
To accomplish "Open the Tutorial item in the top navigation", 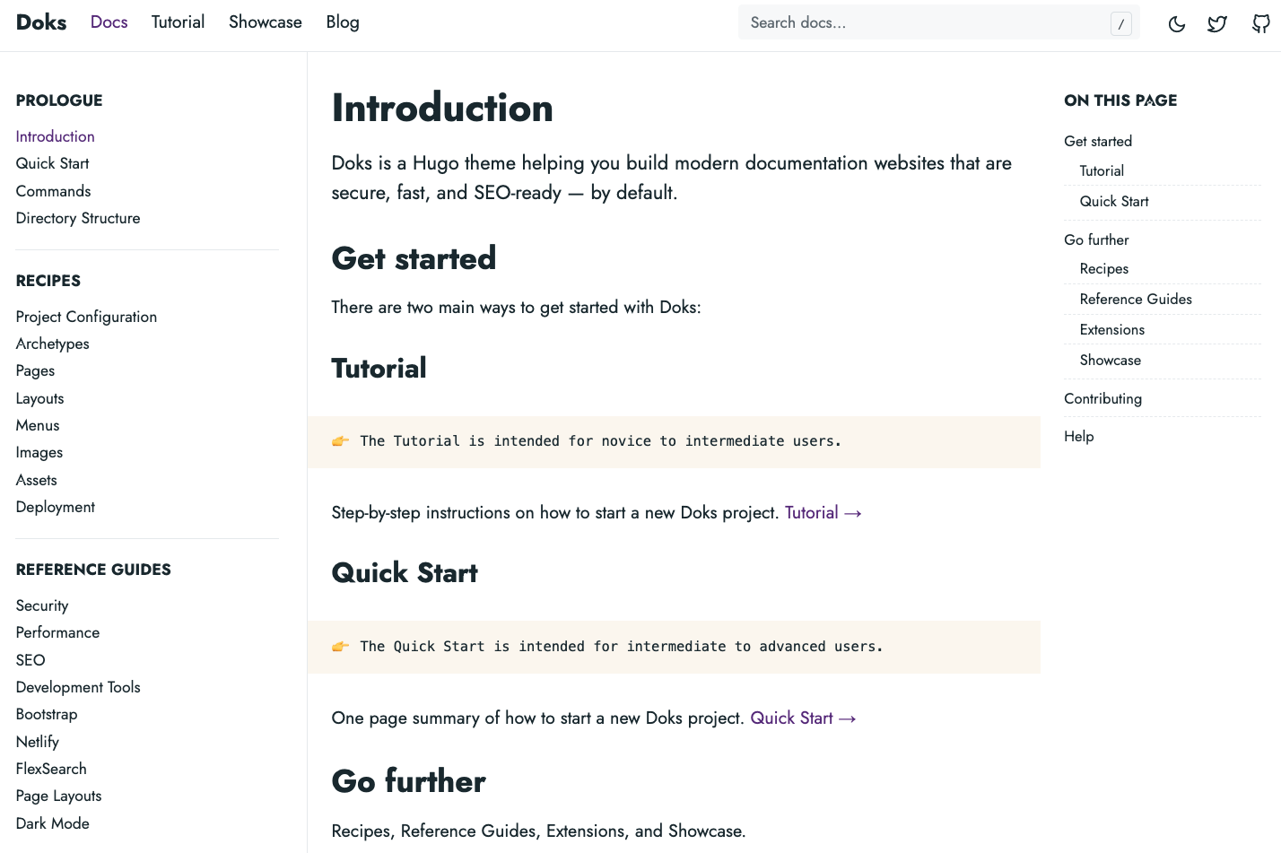I will click(x=178, y=22).
